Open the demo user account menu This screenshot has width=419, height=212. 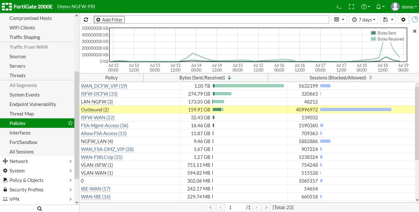[x=404, y=7]
